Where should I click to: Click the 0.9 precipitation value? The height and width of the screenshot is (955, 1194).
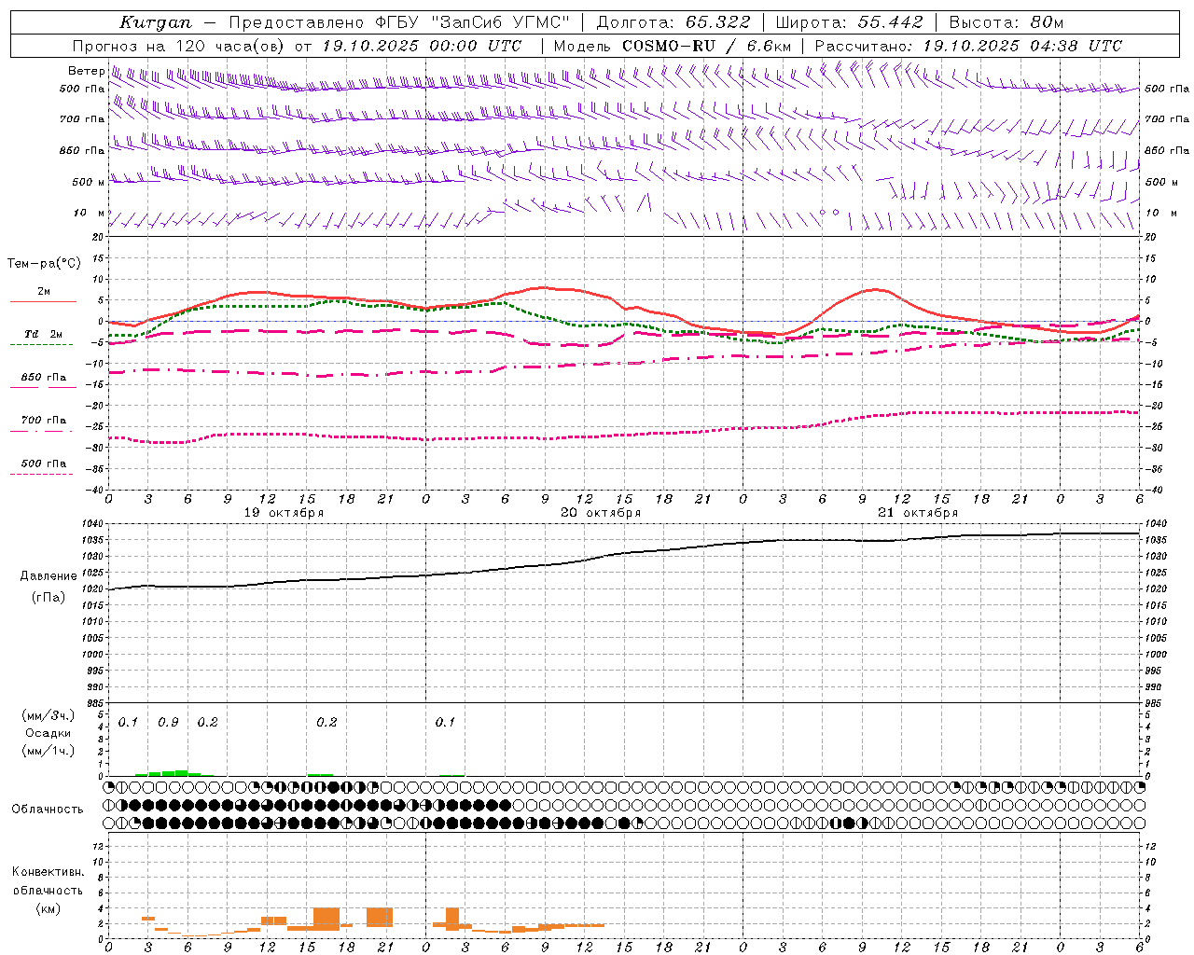click(168, 723)
